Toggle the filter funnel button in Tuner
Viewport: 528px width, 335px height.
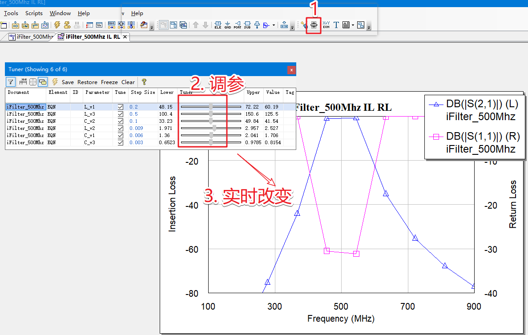(10, 82)
